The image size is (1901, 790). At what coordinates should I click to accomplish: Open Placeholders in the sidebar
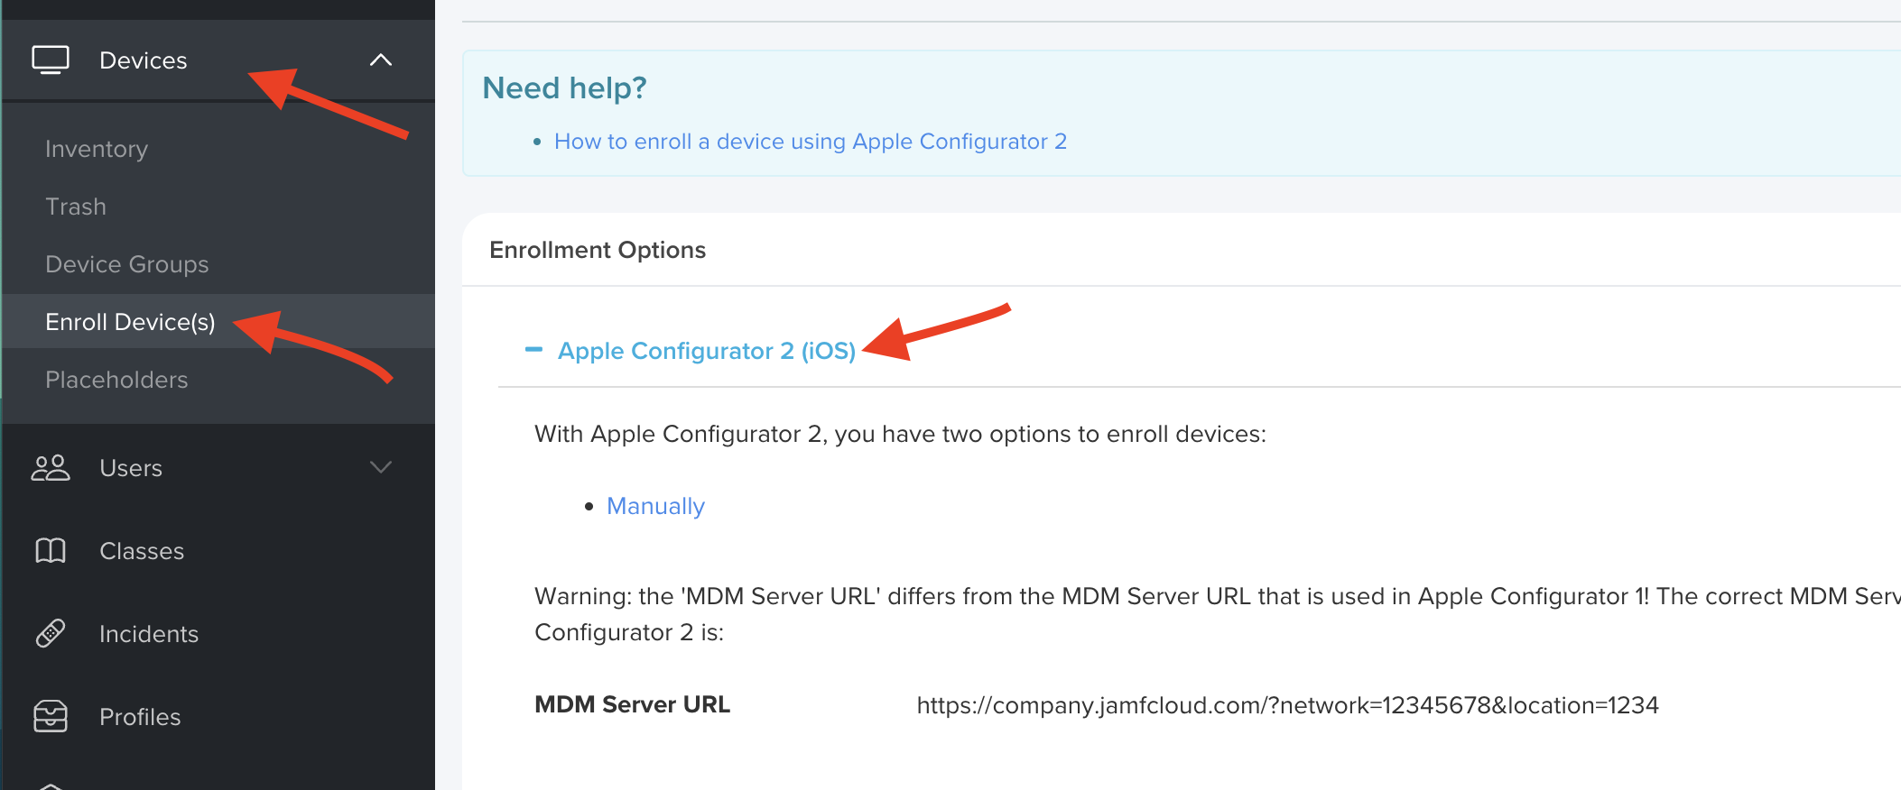point(116,380)
